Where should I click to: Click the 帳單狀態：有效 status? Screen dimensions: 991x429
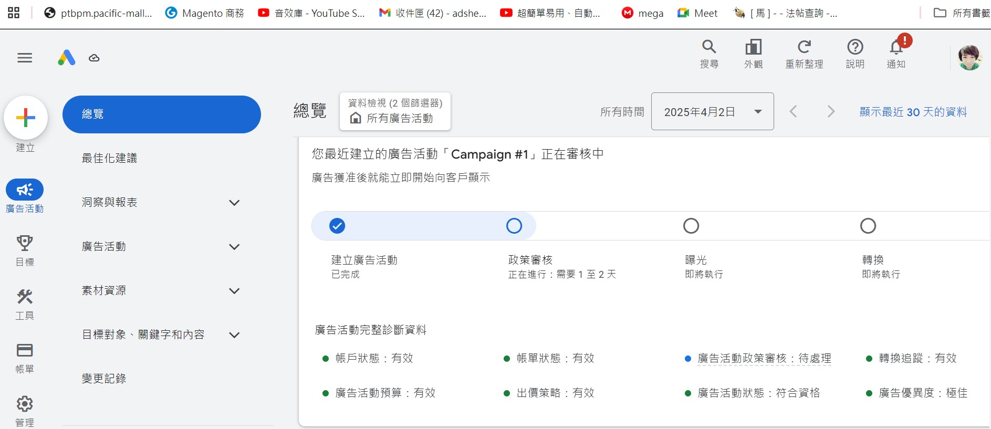click(556, 358)
